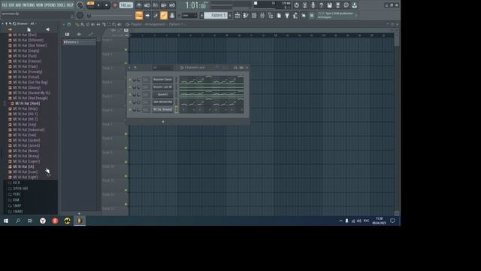This screenshot has width=481, height=271.
Task: Mute the bottom M7 Hat channel with its LED
Action: [130, 110]
